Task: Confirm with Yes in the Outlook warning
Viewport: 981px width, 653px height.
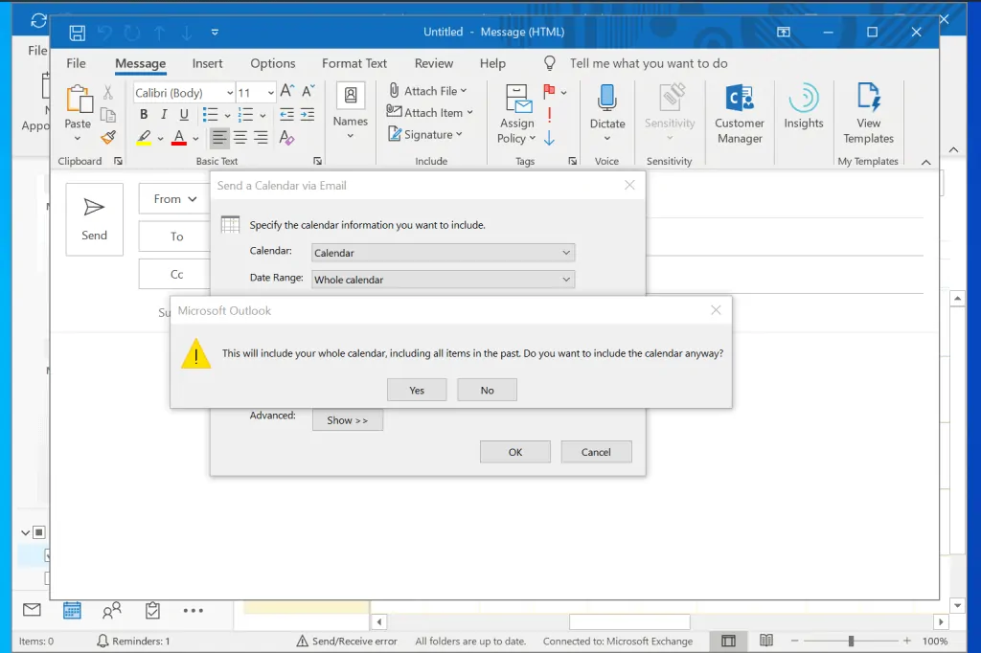Action: pos(417,390)
